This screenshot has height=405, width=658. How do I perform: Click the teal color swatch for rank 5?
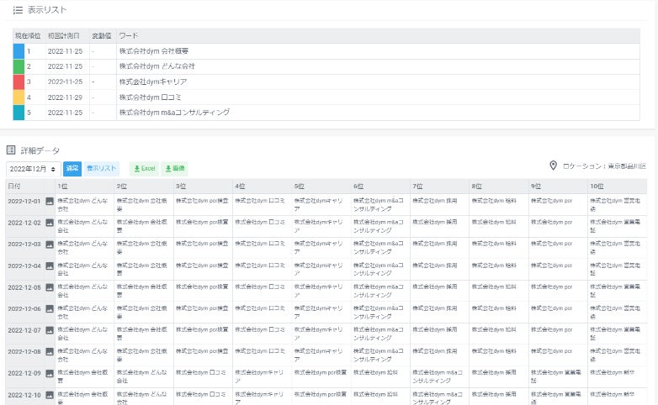[19, 113]
